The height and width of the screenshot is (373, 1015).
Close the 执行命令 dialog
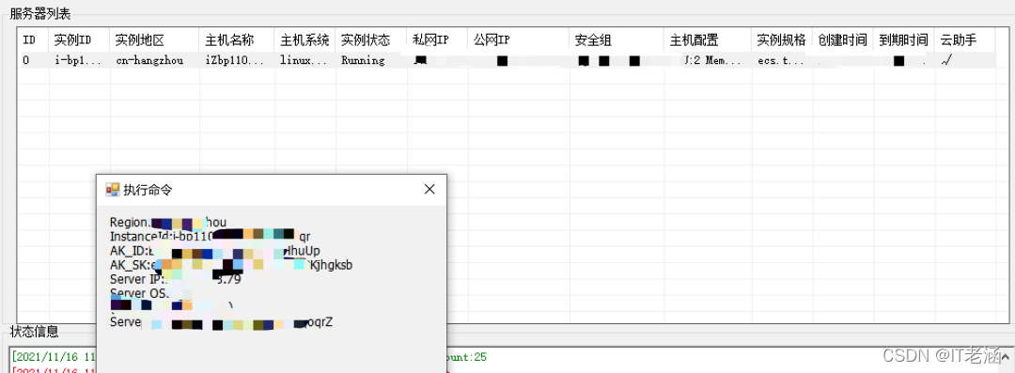[x=429, y=189]
